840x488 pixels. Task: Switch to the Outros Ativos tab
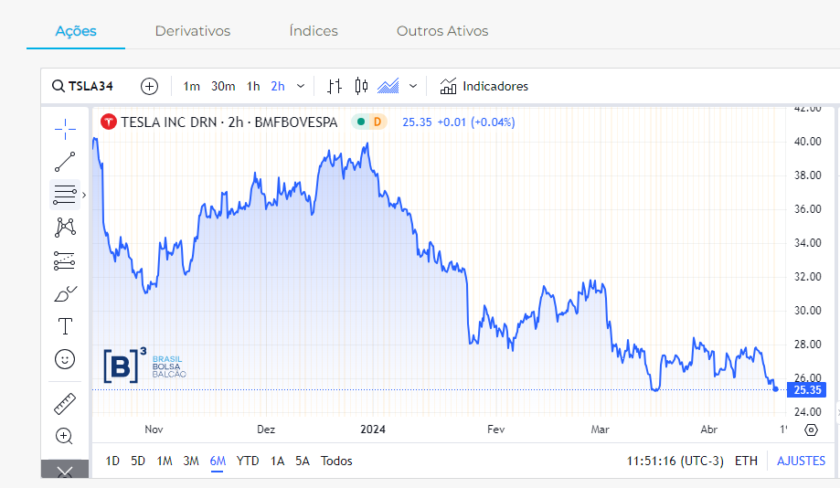coord(442,31)
